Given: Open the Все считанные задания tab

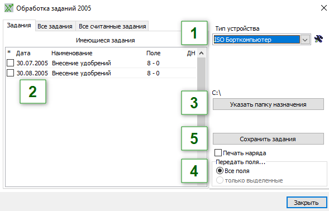Looking at the screenshot, I should click(112, 26).
